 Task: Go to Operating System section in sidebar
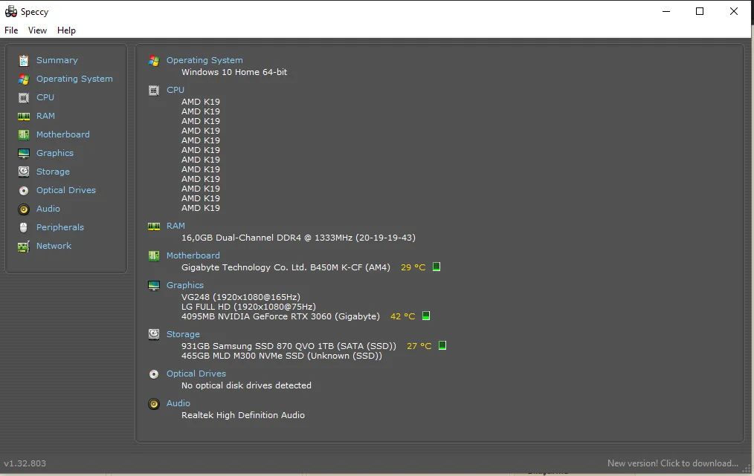click(74, 79)
